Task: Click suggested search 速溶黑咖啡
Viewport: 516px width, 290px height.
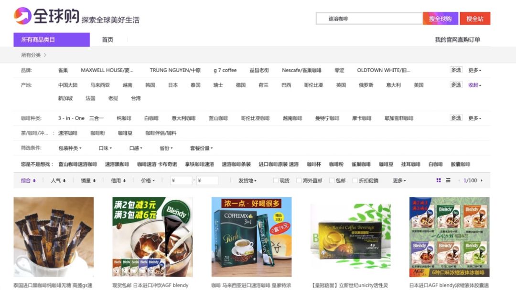Action: pos(117,164)
